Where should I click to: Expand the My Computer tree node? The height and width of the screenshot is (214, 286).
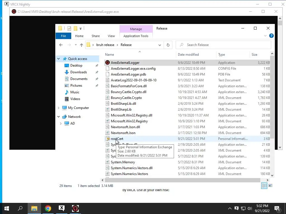click(x=59, y=108)
